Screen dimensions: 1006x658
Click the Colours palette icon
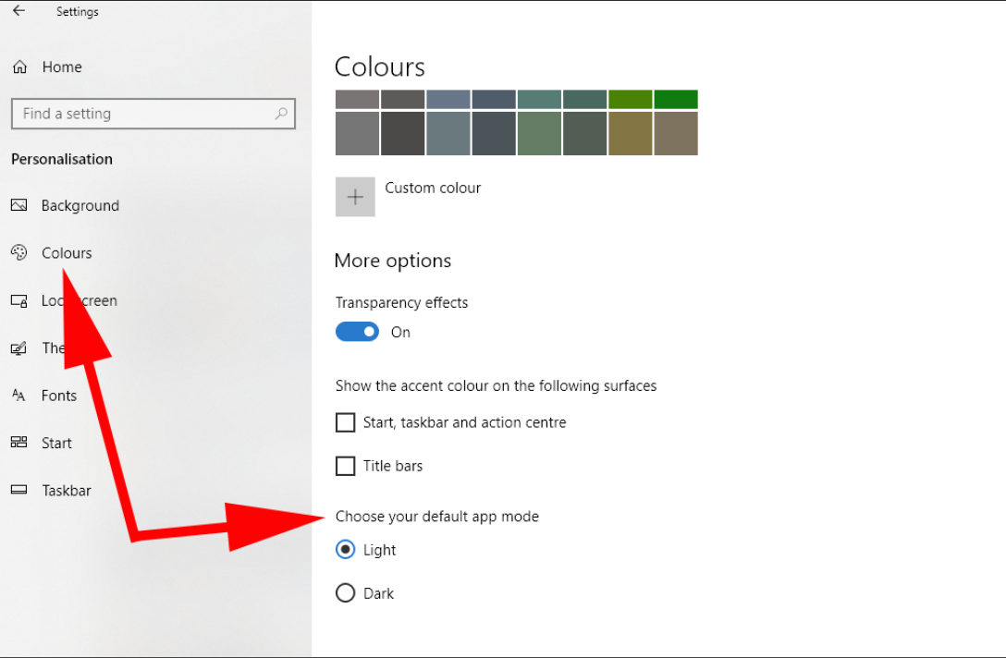[x=18, y=253]
